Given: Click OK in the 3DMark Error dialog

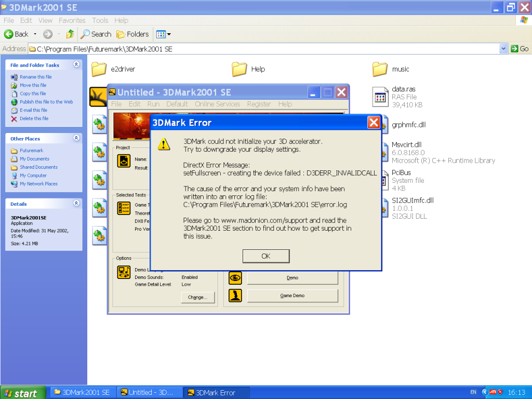Looking at the screenshot, I should pos(266,256).
